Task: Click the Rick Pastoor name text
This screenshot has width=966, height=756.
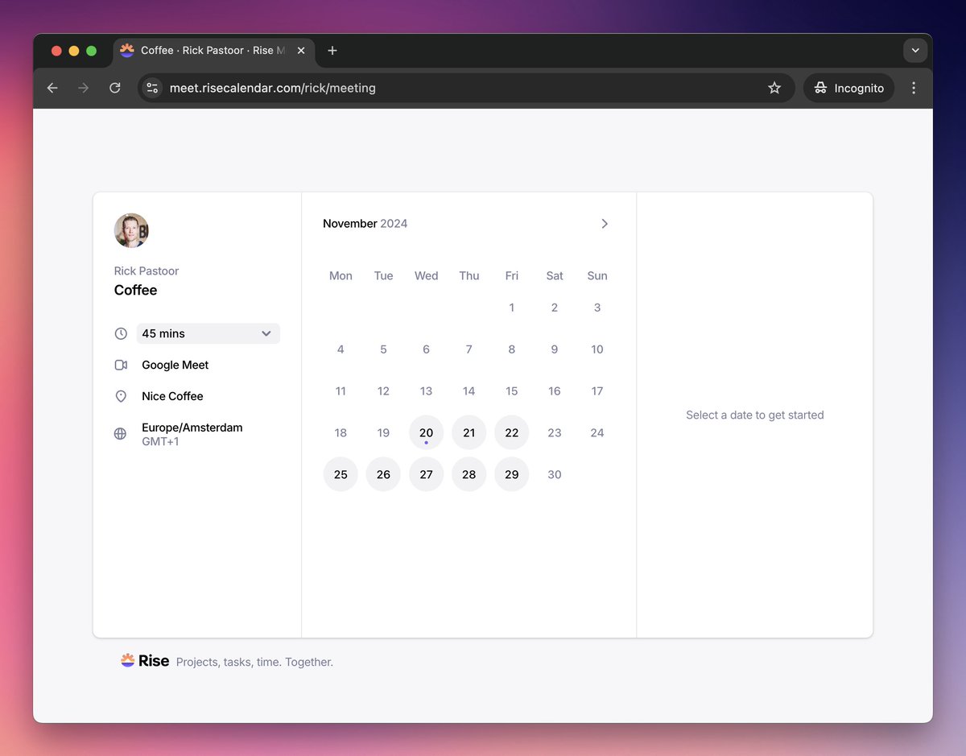Action: pos(147,271)
